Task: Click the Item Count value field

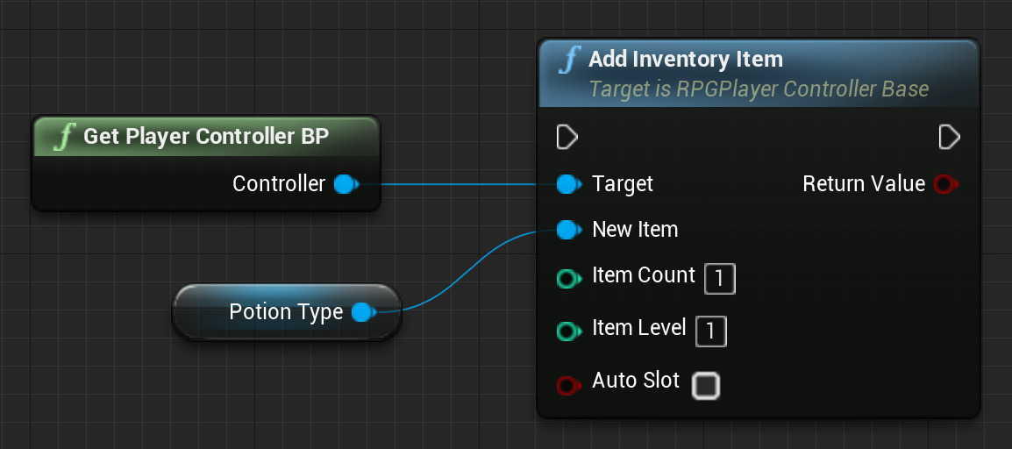Action: [x=720, y=279]
